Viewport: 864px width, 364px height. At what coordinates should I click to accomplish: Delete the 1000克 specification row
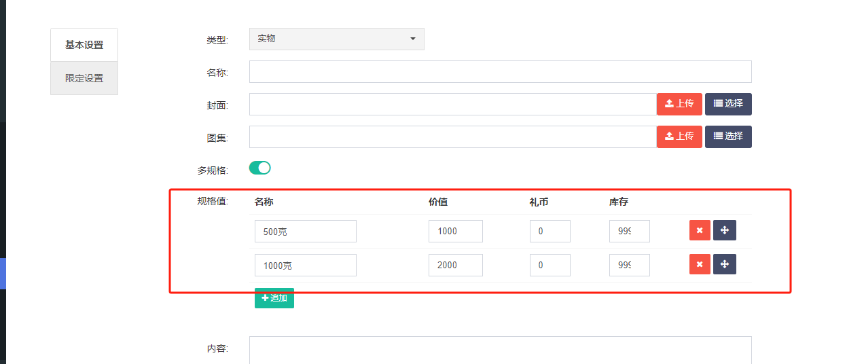tap(700, 264)
